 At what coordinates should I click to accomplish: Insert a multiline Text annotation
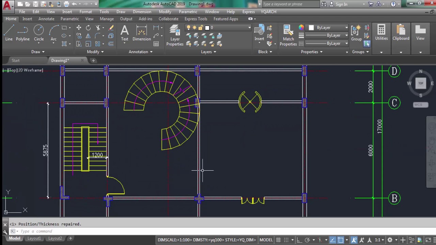pyautogui.click(x=125, y=33)
